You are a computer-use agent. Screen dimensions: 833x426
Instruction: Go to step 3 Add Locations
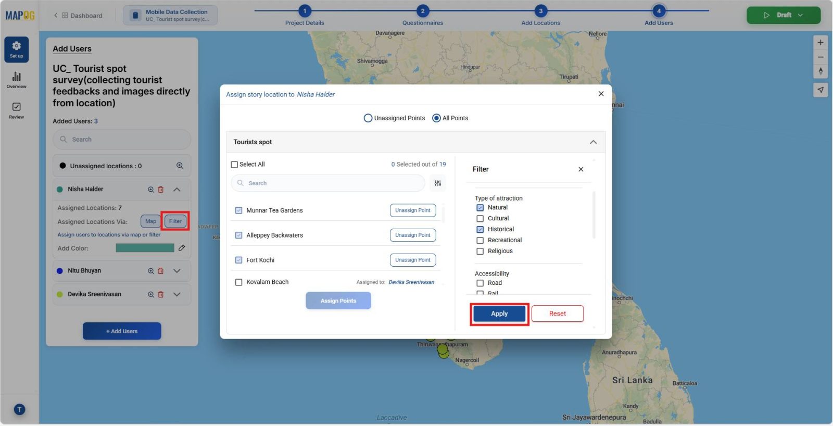point(541,11)
